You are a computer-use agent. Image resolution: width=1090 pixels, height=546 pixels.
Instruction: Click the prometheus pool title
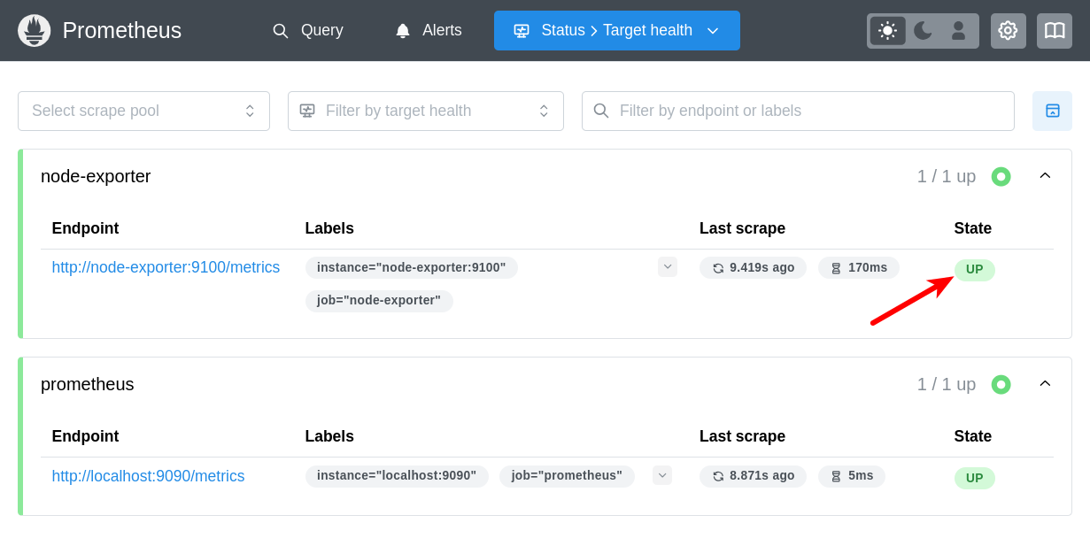pyautogui.click(x=88, y=384)
